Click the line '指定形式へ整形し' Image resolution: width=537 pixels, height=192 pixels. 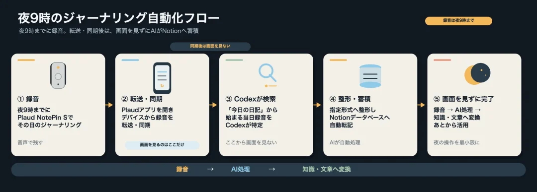(x=353, y=110)
